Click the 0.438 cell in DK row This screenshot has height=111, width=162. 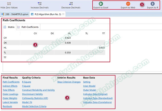pyautogui.click(x=68, y=43)
